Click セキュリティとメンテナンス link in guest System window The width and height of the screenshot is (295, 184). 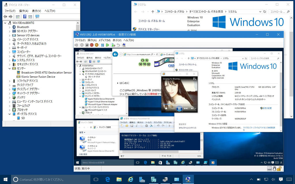188,128
